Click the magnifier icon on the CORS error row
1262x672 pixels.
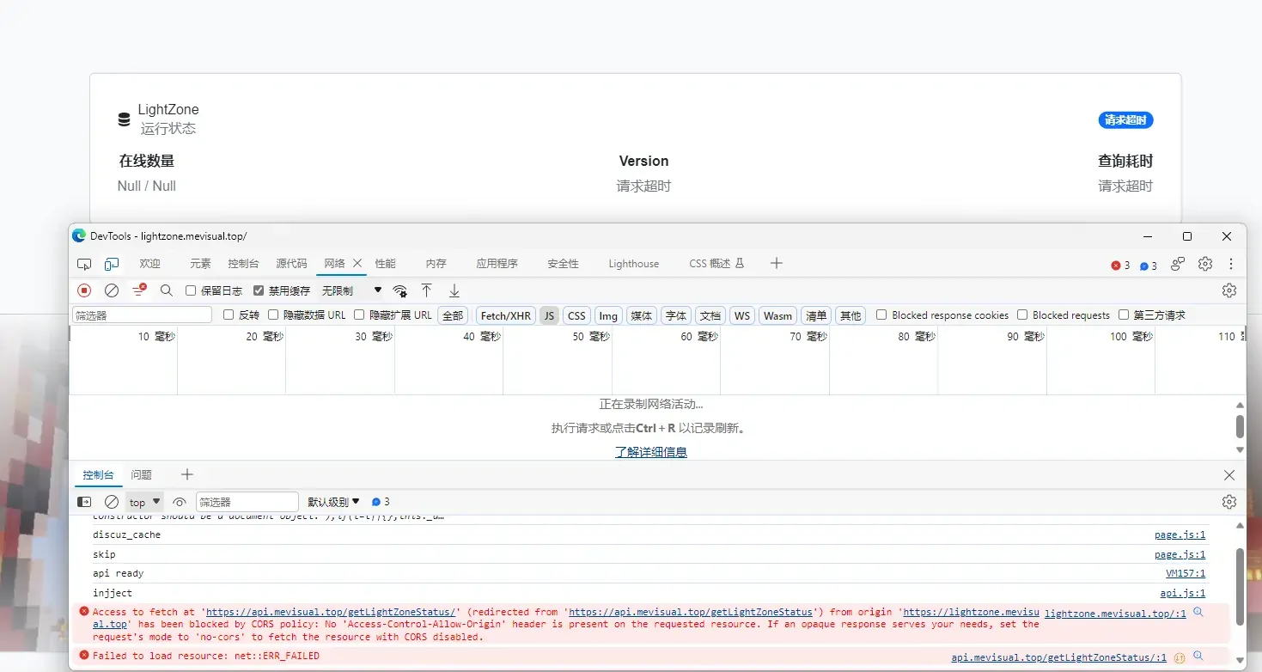point(1198,612)
